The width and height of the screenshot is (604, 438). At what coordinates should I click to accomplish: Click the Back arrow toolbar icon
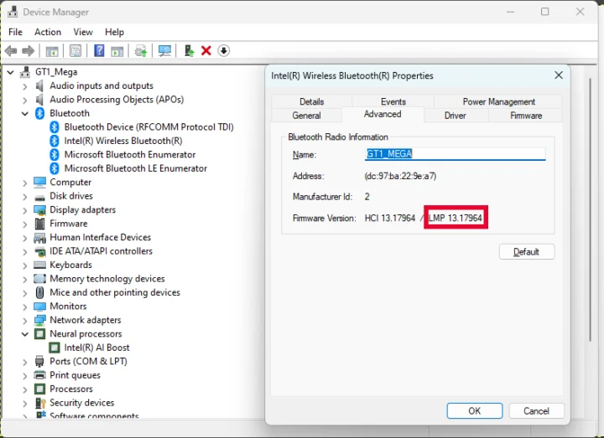[11, 51]
